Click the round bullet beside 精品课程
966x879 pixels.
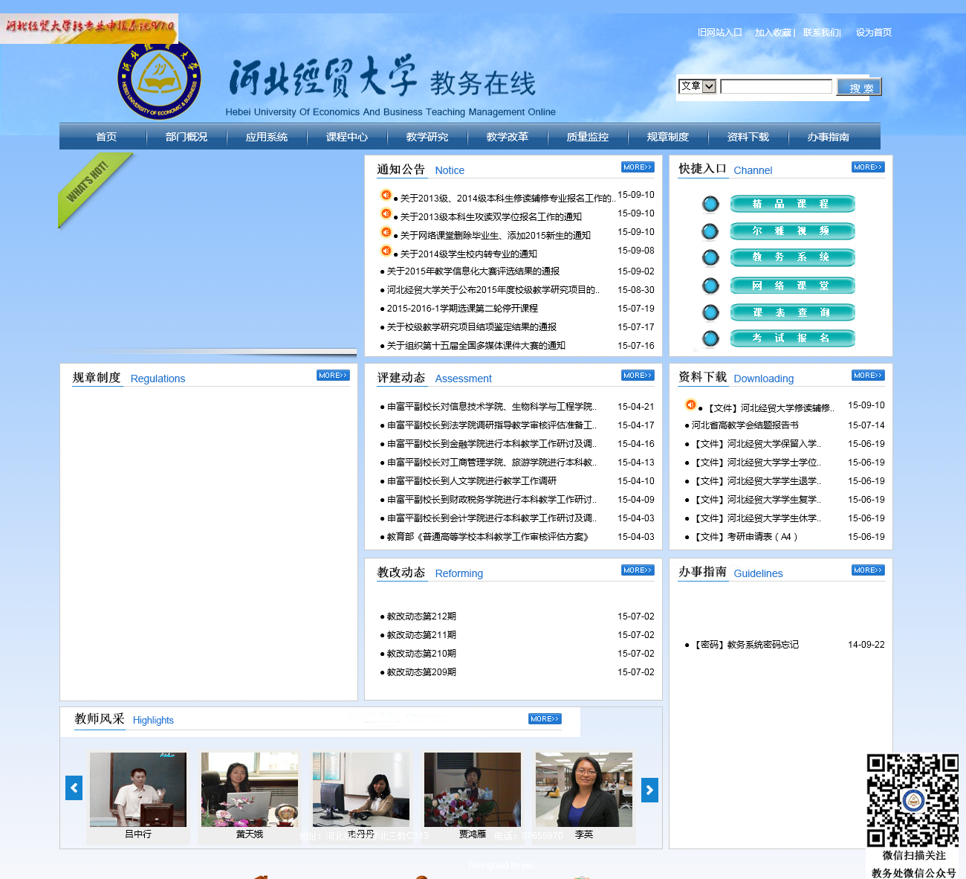point(710,204)
